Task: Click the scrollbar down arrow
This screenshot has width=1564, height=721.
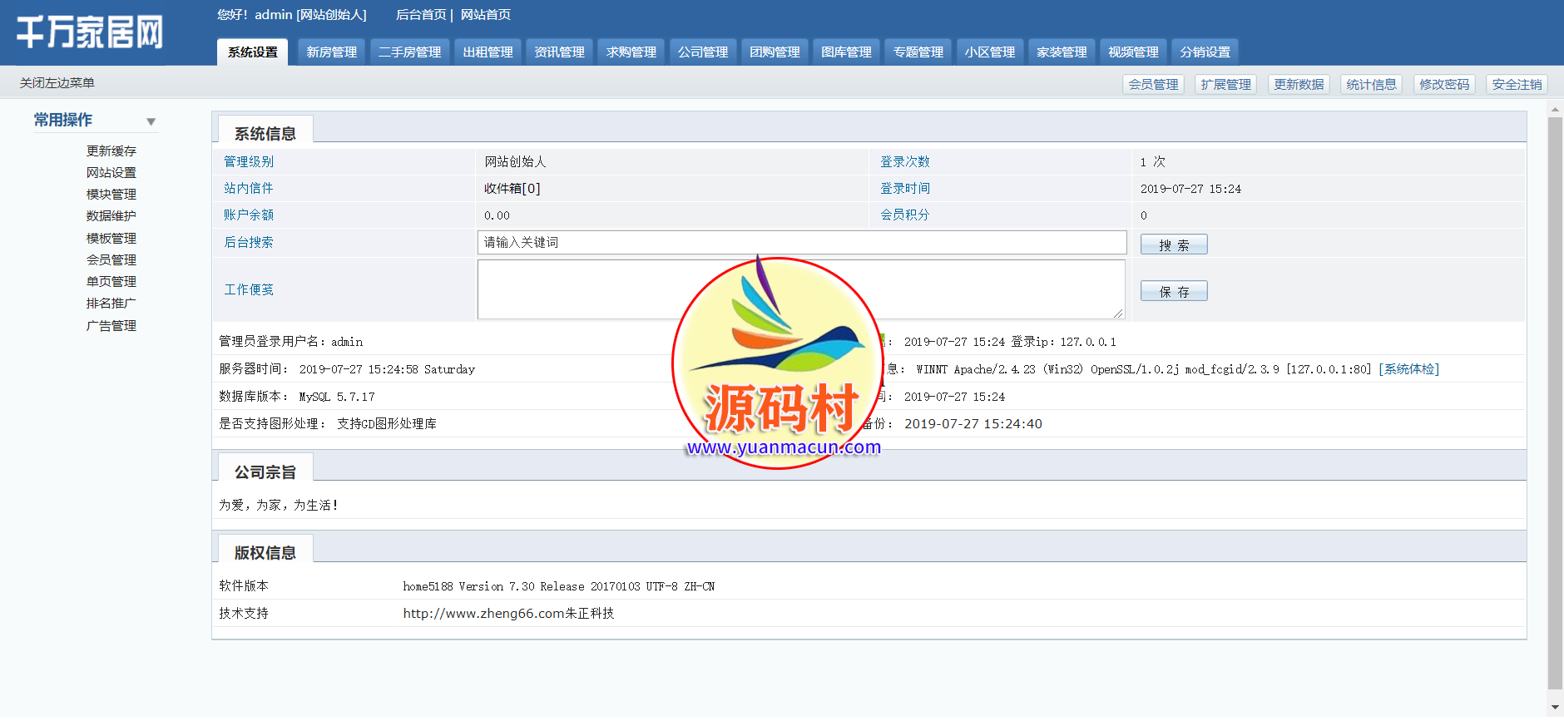Action: 1555,708
